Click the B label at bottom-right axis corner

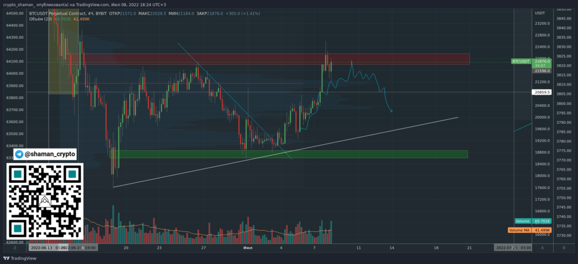[x=564, y=248]
